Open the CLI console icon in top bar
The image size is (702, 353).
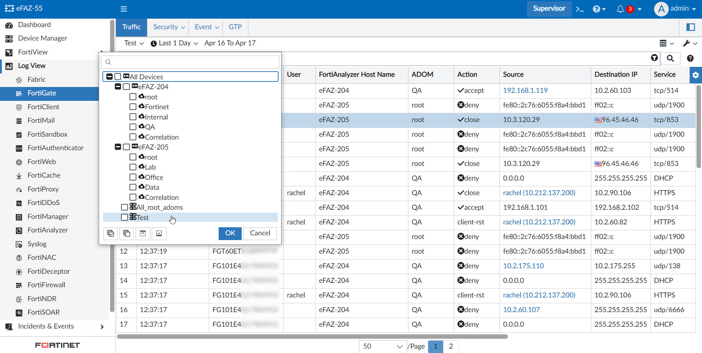[x=580, y=9]
